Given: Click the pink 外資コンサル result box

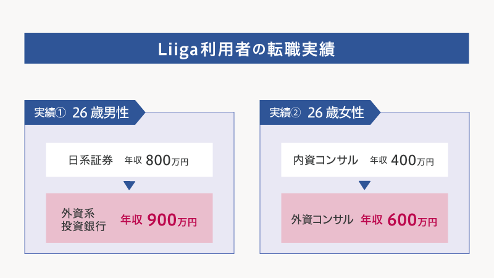Looking at the screenshot, I should [364, 218].
